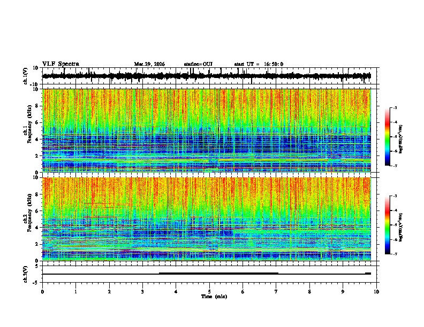The image size is (424, 327).
Task: Click the "-3" label on ch.2 color scale
Action: tap(395, 196)
